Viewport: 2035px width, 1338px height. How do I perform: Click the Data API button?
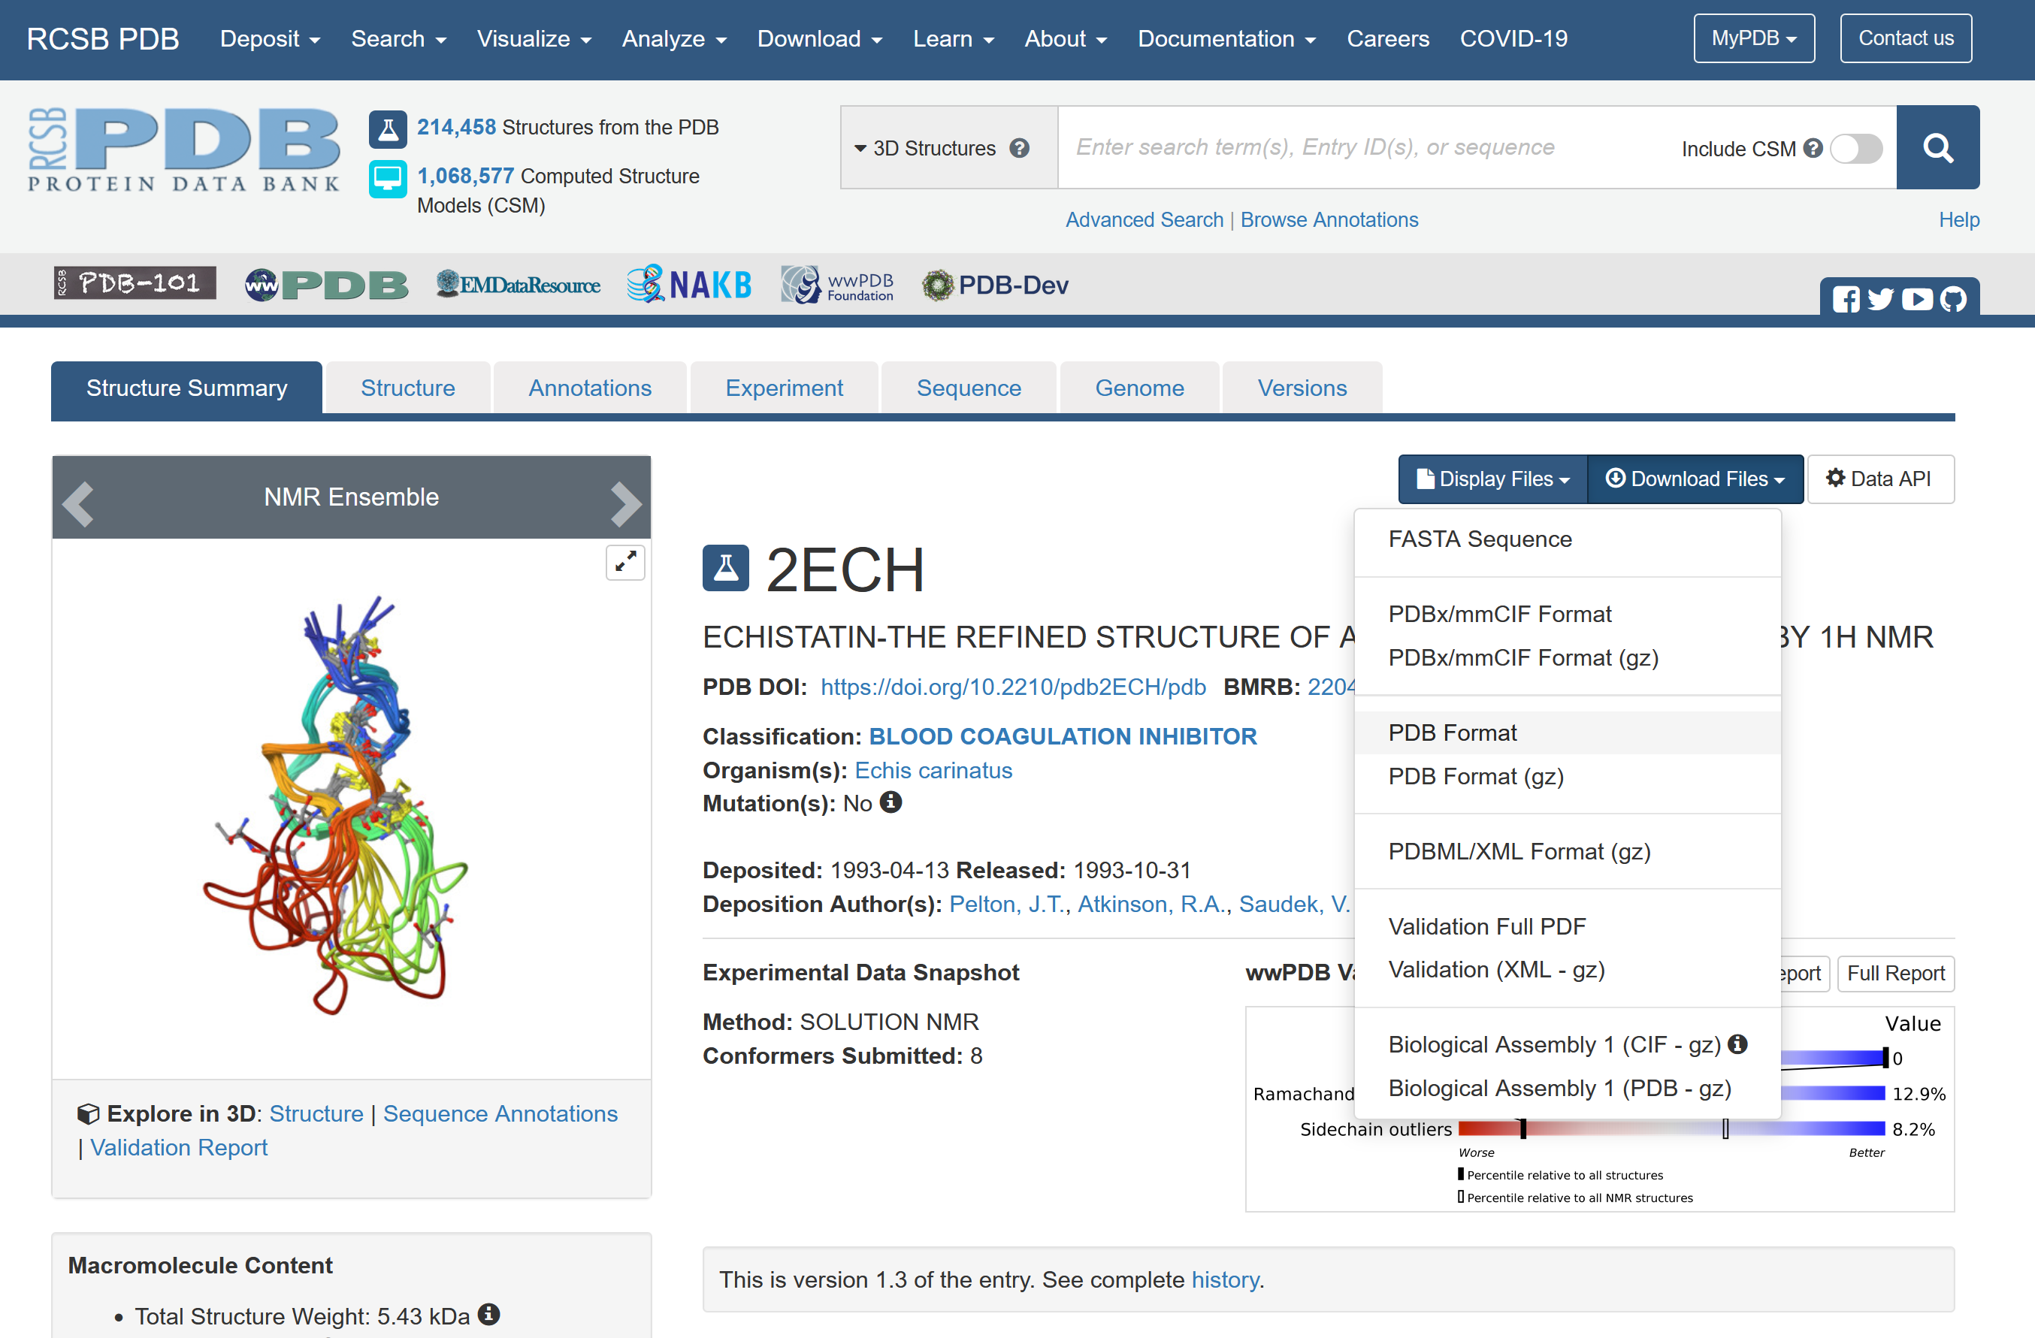1879,479
